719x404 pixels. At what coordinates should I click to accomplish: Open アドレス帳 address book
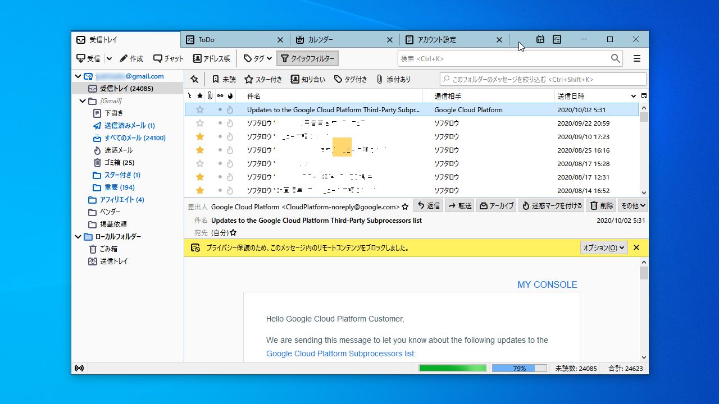tap(212, 58)
